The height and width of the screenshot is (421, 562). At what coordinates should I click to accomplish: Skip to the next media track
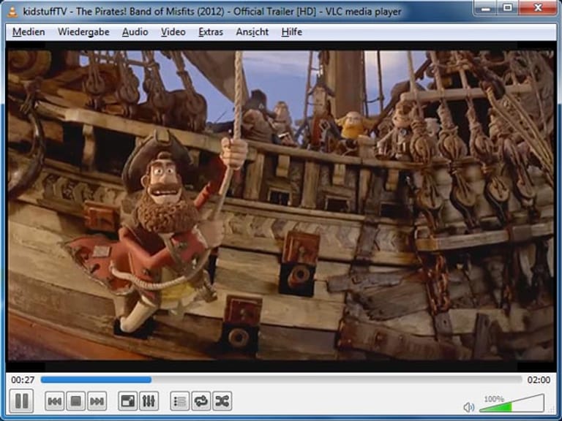[97, 401]
